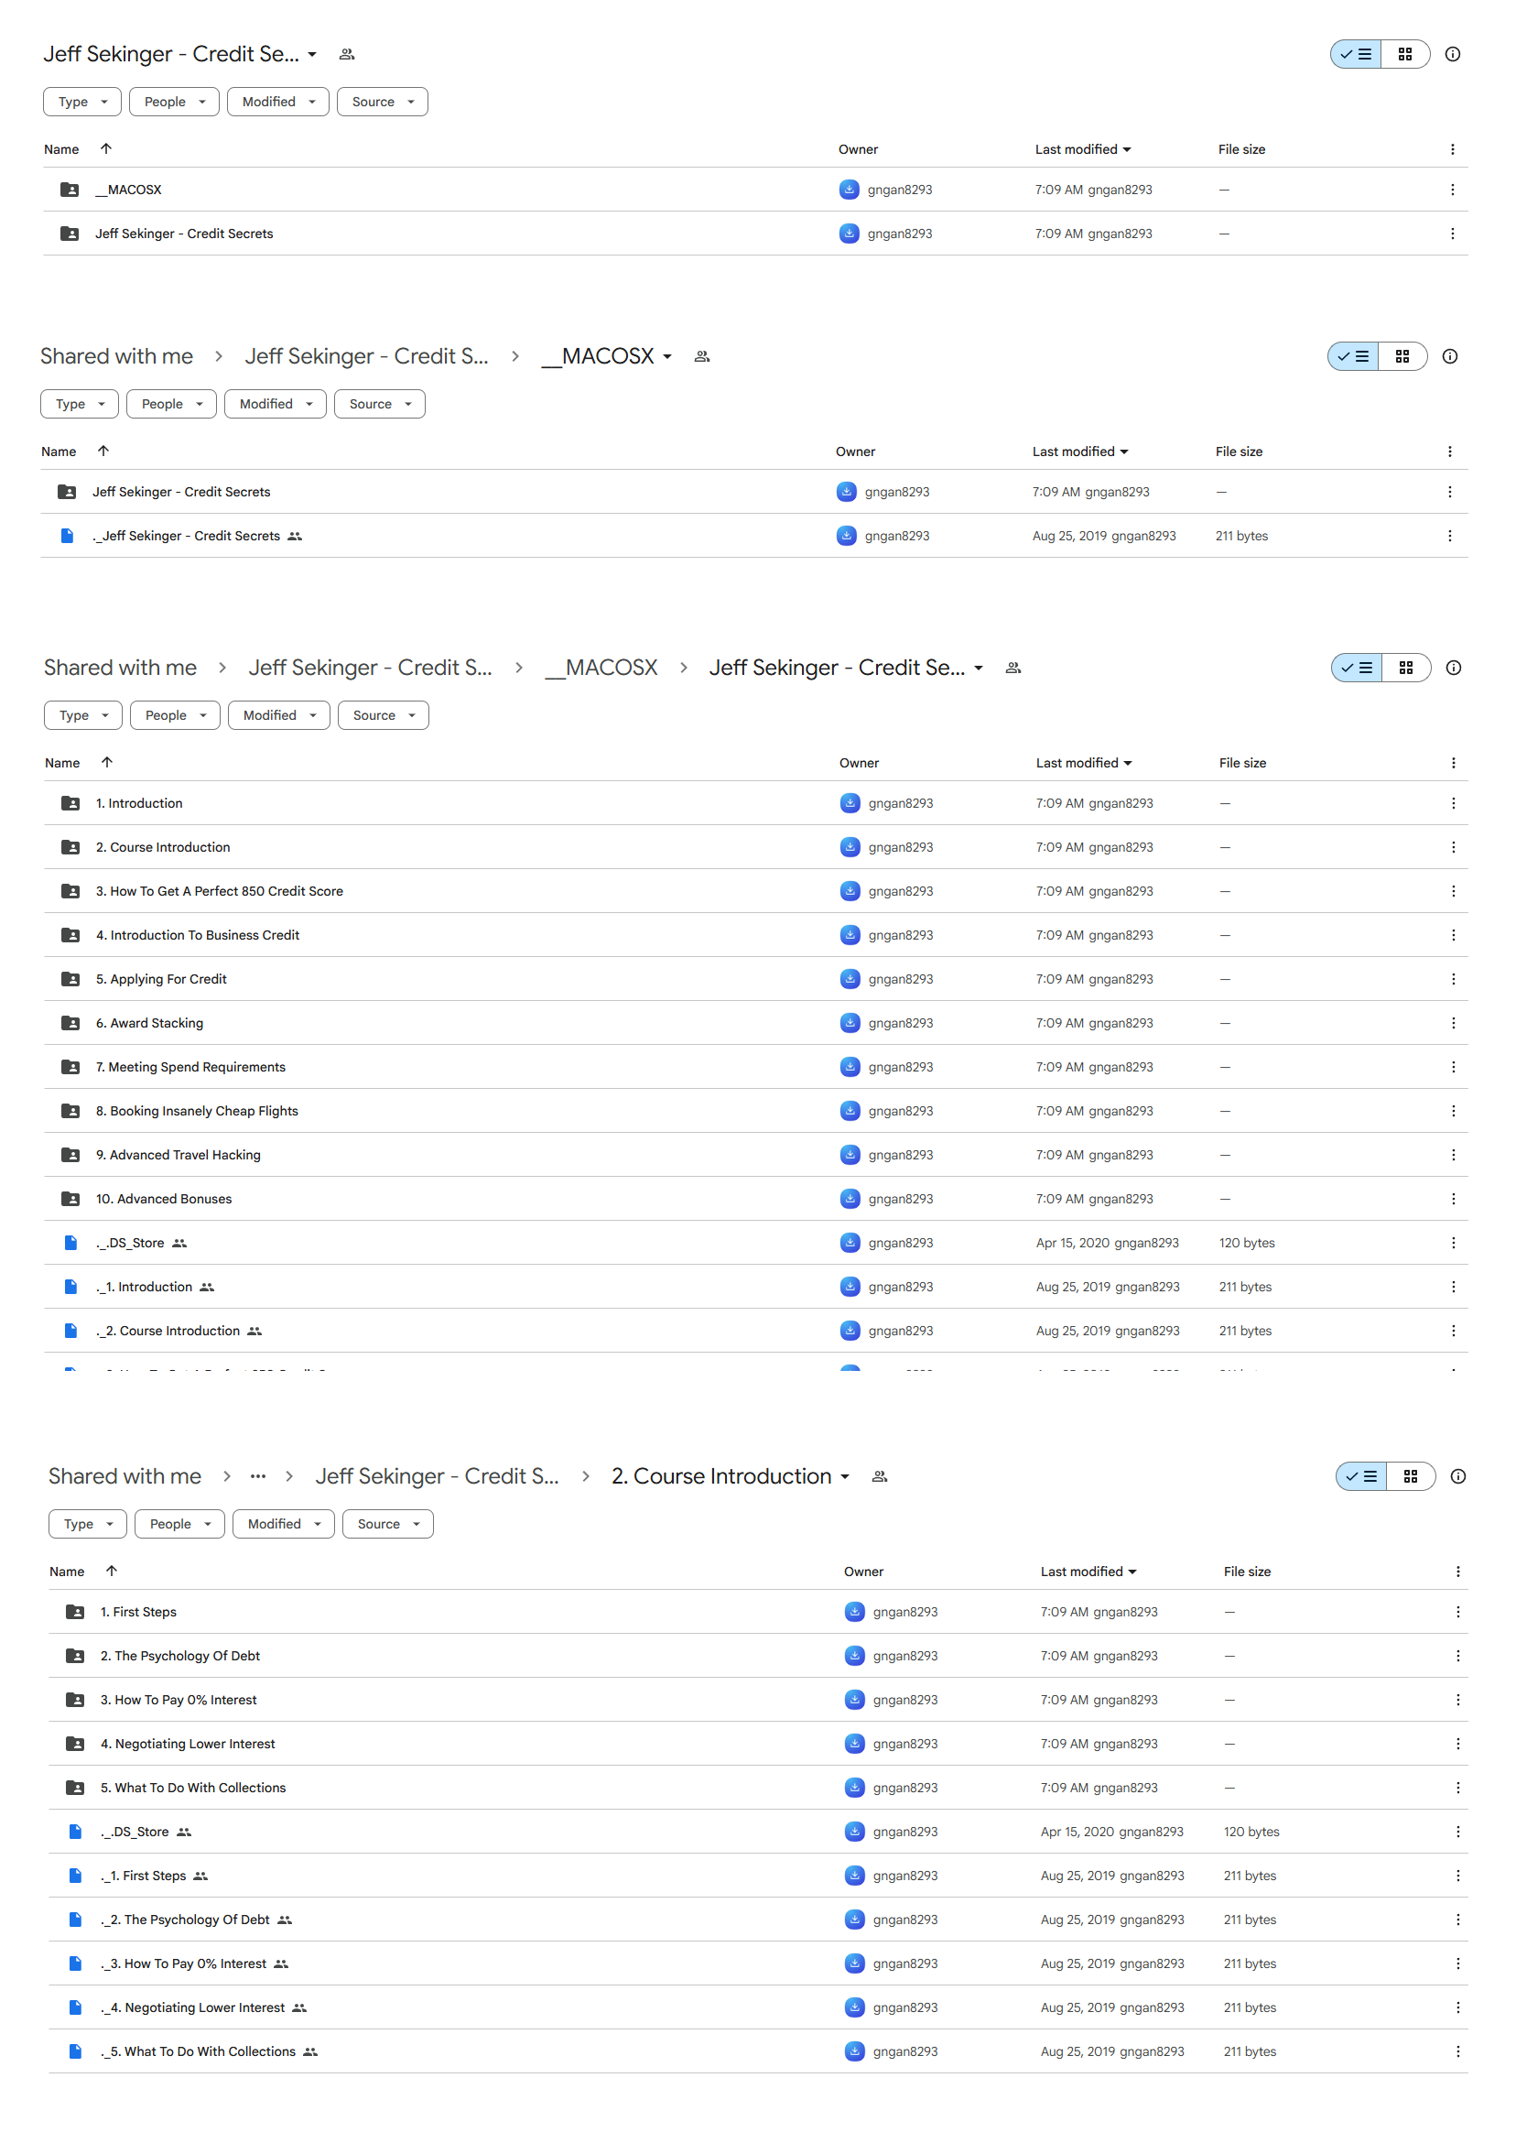
Task: Click Owner column header in the __MACOSX titled view
Action: [855, 451]
